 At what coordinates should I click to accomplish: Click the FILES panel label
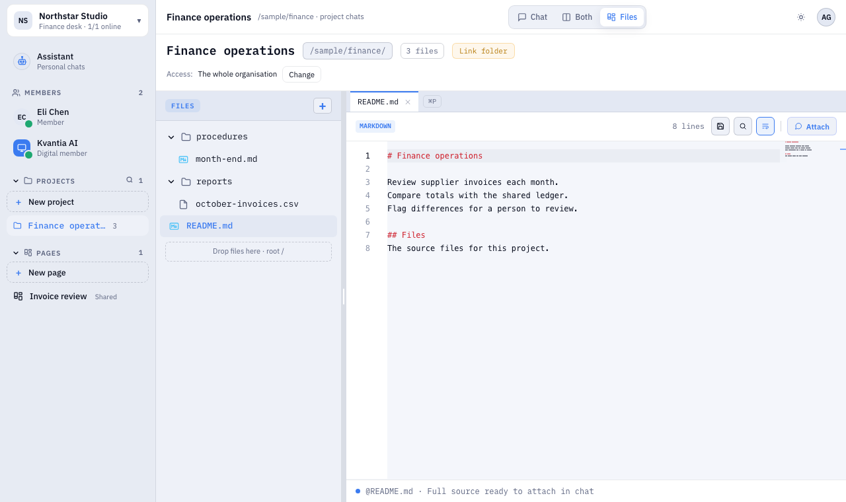point(182,106)
